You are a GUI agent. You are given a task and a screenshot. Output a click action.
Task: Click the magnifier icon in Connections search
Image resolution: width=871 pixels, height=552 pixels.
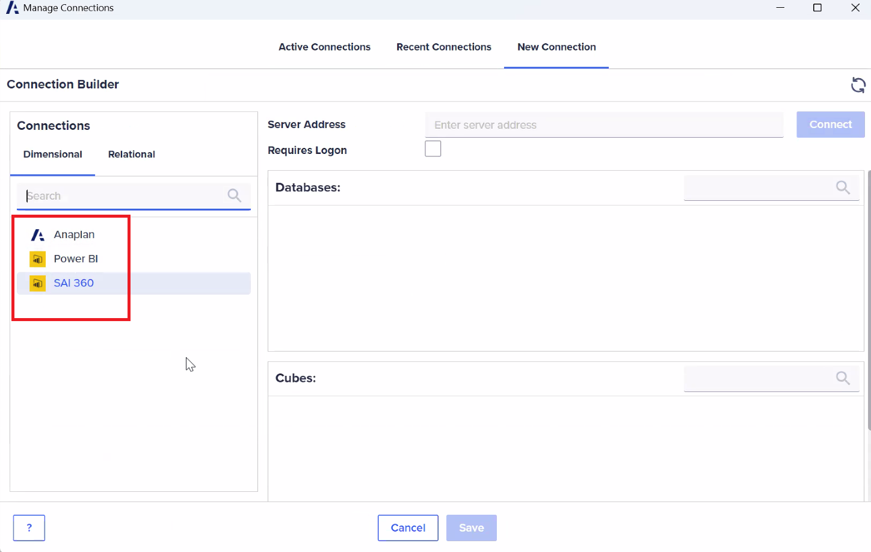tap(234, 195)
